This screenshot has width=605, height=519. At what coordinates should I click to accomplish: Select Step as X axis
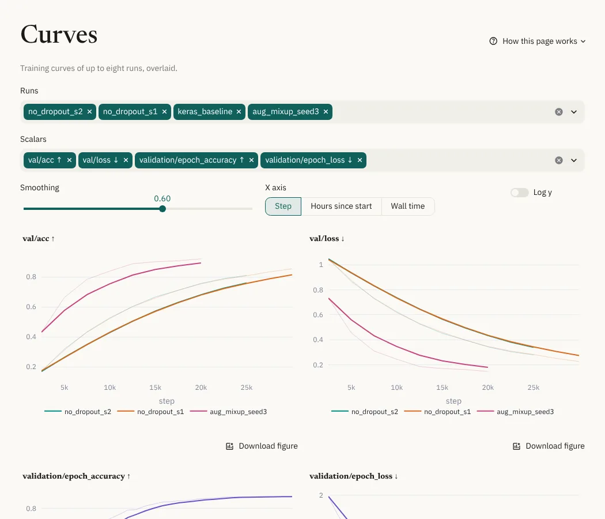click(x=283, y=206)
